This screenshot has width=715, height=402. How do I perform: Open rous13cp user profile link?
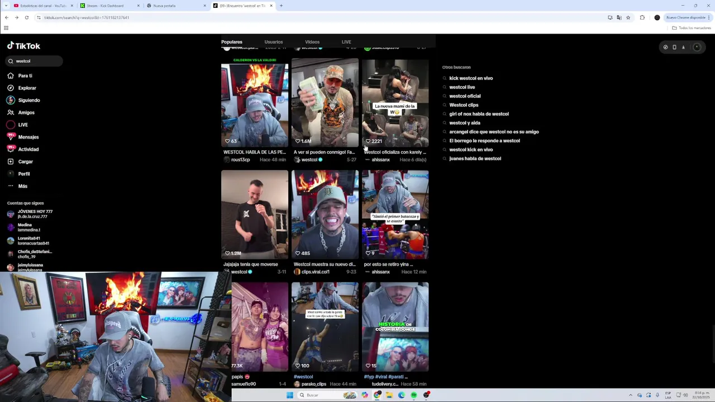tap(240, 160)
